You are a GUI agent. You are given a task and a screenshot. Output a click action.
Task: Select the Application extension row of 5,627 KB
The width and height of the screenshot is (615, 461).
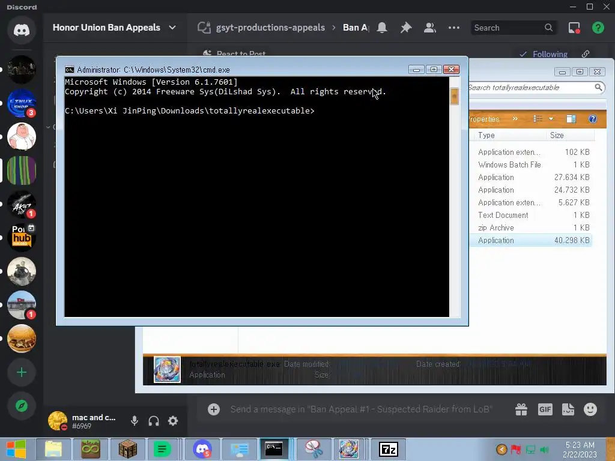tap(531, 202)
